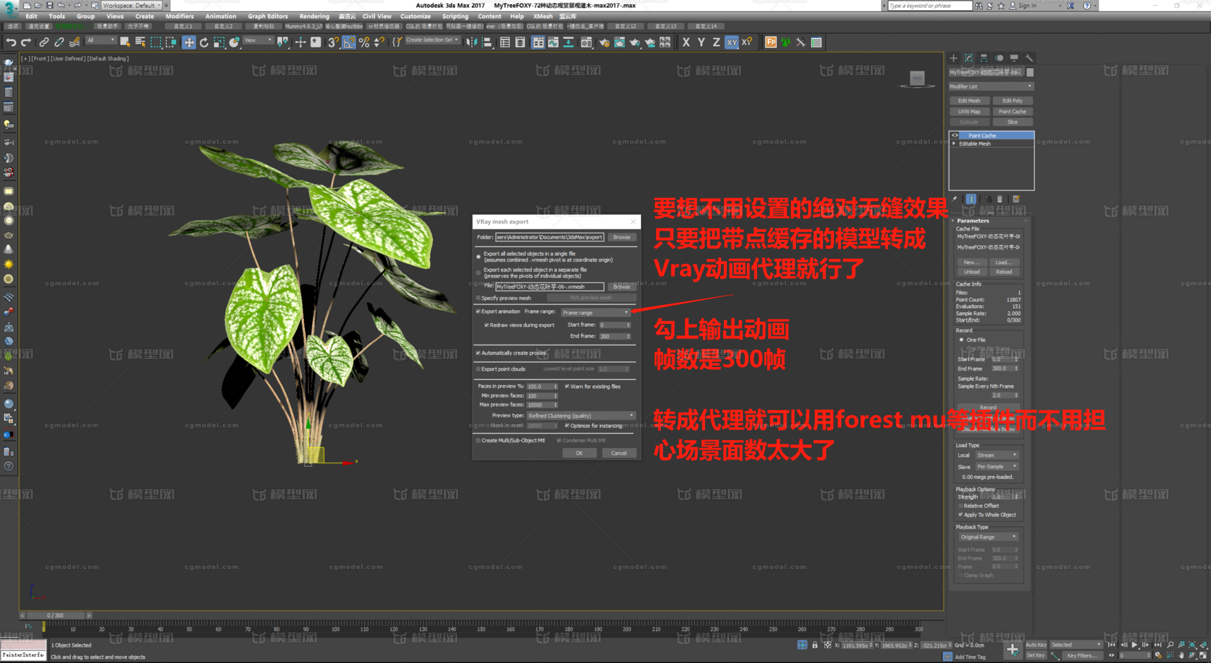Activate the Select Object tool
This screenshot has height=663, width=1211.
tap(125, 42)
